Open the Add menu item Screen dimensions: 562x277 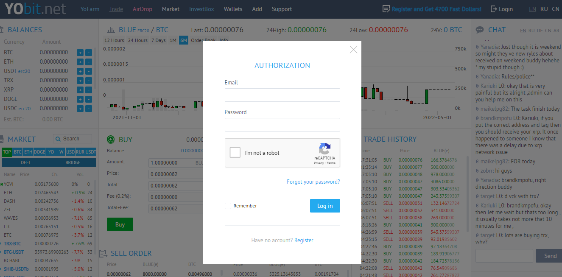257,9
